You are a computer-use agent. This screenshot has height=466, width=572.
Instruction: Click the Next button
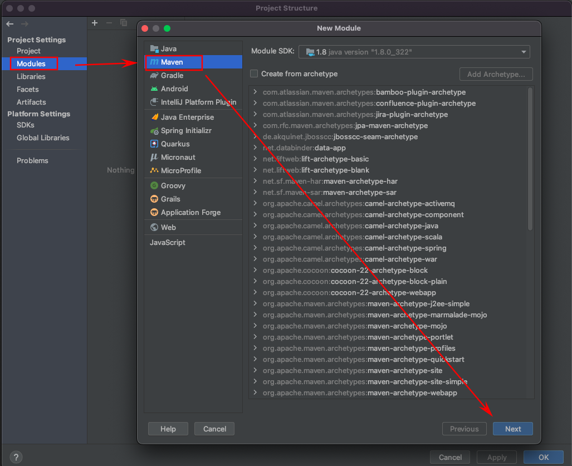(512, 429)
